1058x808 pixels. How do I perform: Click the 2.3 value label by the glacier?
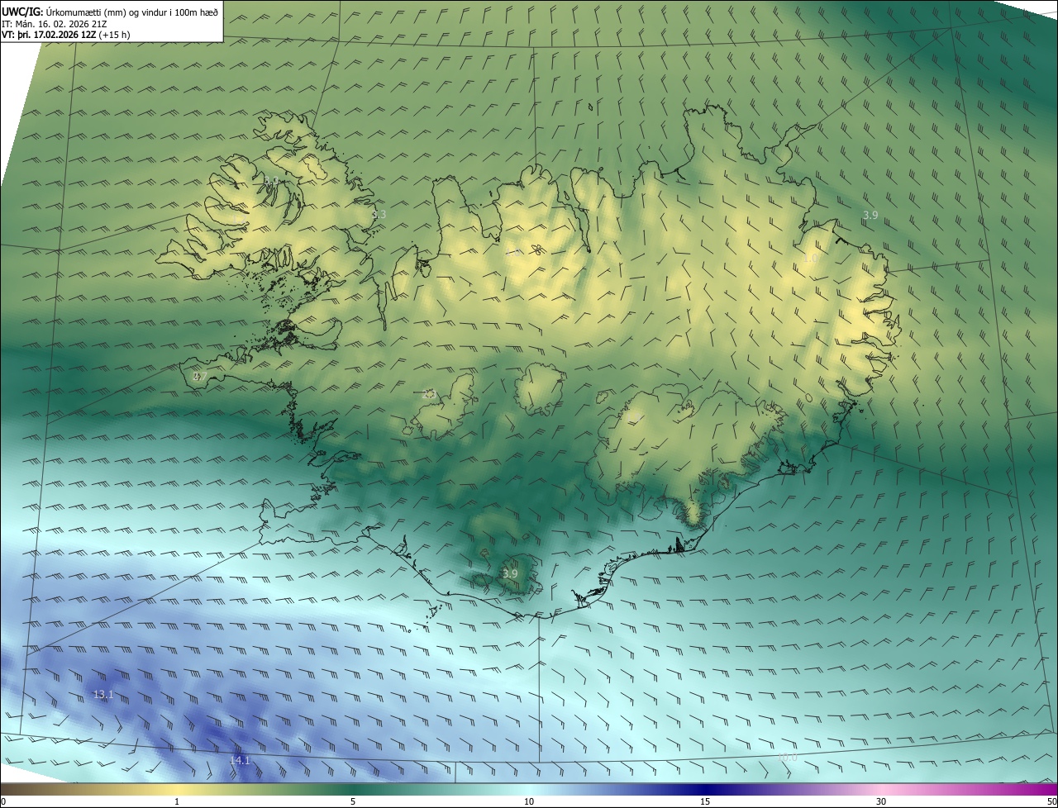(429, 394)
